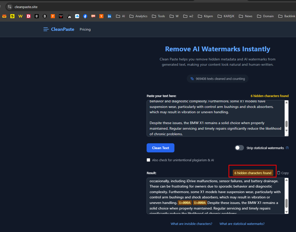The image size is (296, 232).
Task: Open the Domain bookmarks folder
Action: click(x=265, y=16)
